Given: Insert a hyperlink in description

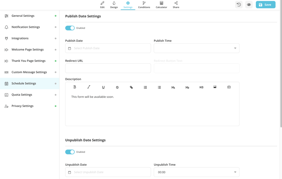Looking at the screenshot, I should coord(131,87).
